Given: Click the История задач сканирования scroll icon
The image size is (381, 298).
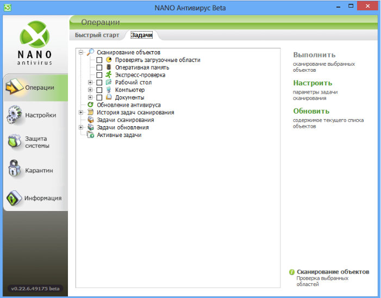Looking at the screenshot, I should point(90,112).
